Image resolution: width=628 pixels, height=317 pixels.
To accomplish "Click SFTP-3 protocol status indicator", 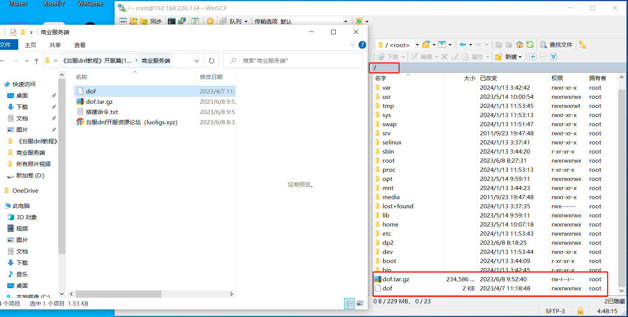I will click(x=555, y=311).
